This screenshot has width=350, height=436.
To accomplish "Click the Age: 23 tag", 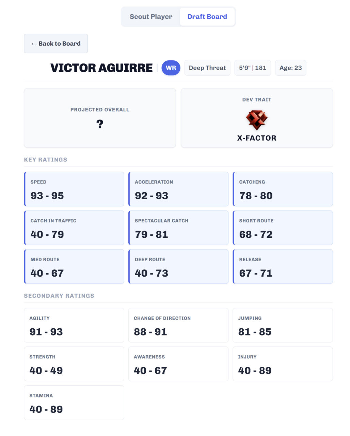I will pyautogui.click(x=290, y=68).
